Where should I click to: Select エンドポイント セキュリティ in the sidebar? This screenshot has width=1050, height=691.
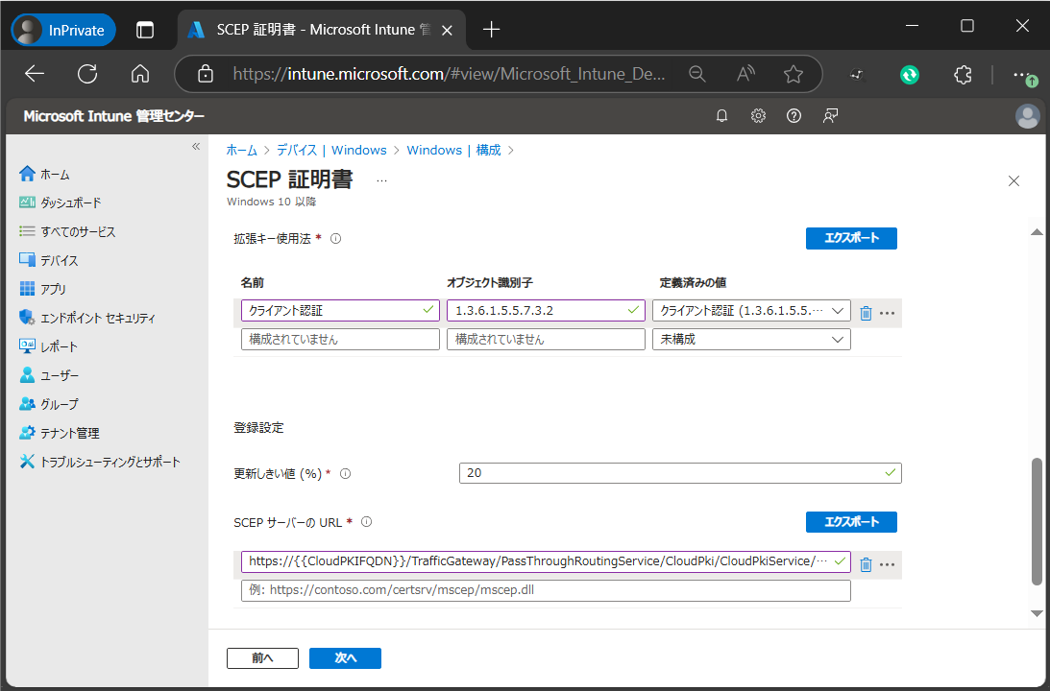(x=96, y=319)
